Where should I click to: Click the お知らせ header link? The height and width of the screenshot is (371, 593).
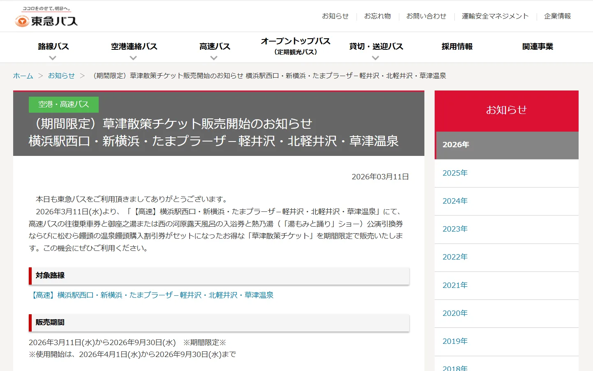(x=336, y=16)
